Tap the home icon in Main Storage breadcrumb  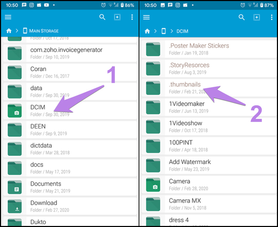coord(9,31)
